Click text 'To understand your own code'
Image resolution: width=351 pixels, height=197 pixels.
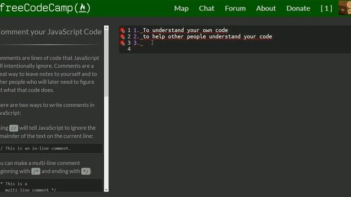click(x=185, y=30)
